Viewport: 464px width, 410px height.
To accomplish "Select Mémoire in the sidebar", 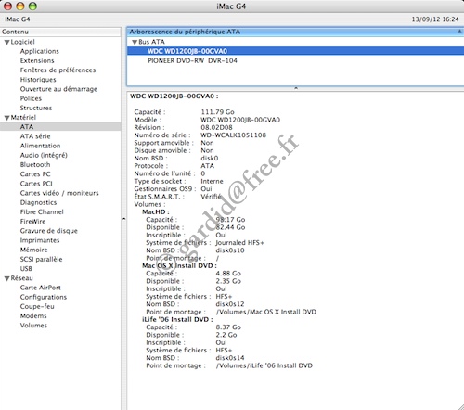I will tap(34, 250).
